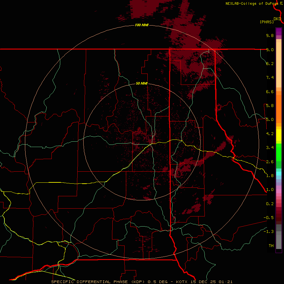Pick the pink swatch on the color scale
The image size is (284, 284).
[x=279, y=191]
